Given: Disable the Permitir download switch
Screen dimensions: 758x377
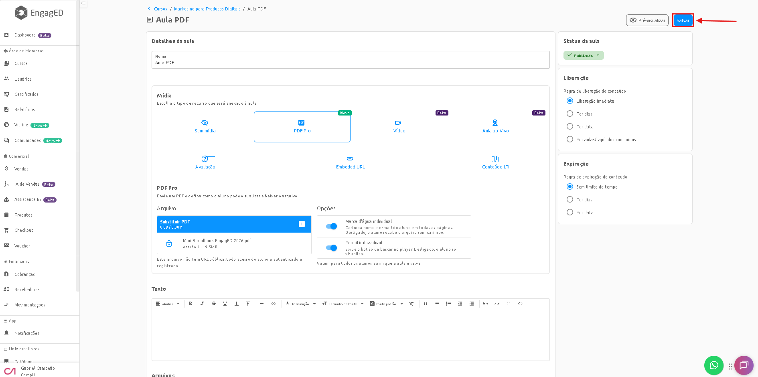Looking at the screenshot, I should point(332,248).
